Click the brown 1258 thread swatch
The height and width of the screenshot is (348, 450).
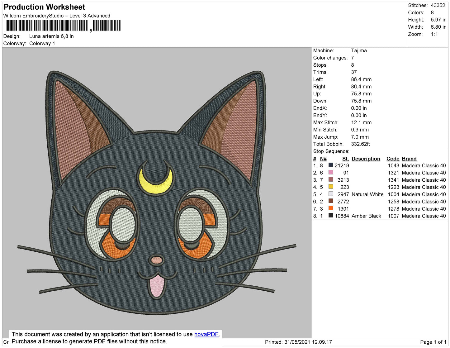tap(331, 201)
